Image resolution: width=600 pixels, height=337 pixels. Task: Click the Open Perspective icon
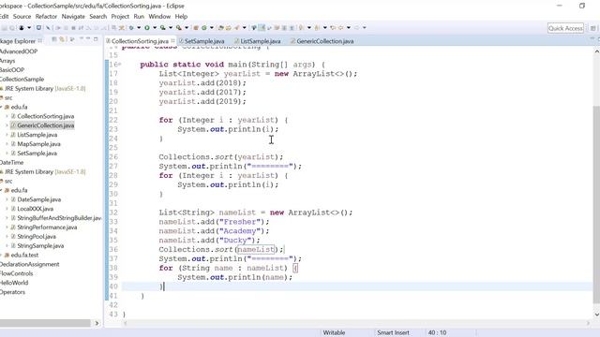coord(592,28)
